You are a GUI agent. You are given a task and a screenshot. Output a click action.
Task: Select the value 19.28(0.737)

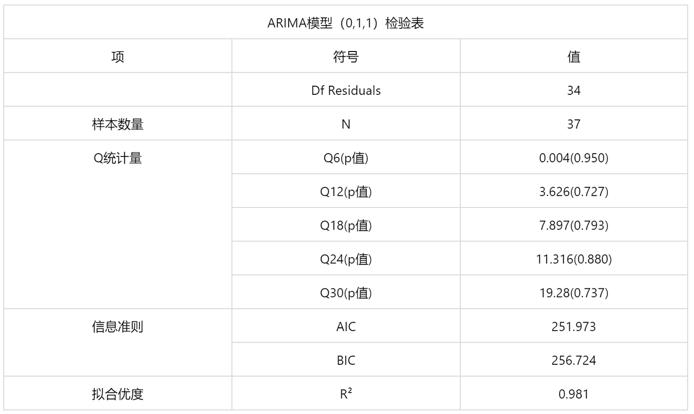coord(574,293)
